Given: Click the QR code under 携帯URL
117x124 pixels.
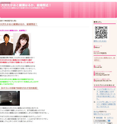Looking at the screenshot, I should point(101,33).
